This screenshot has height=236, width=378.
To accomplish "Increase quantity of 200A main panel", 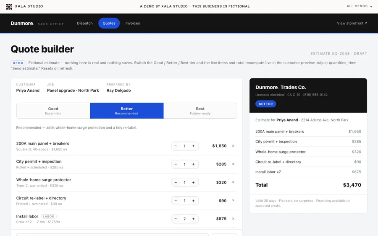I will pos(193,146).
